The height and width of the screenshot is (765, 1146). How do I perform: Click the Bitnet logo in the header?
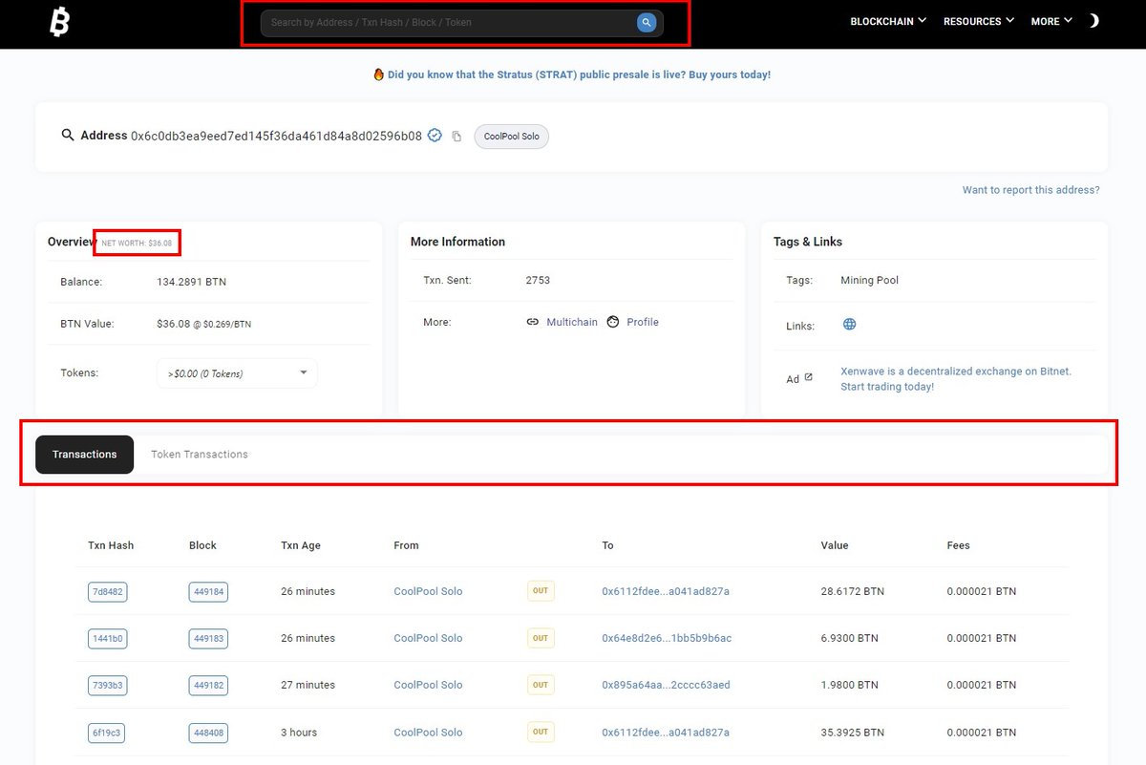(59, 23)
